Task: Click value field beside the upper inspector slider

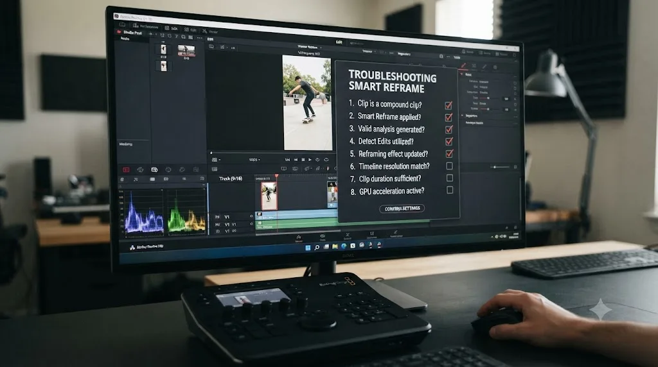Action: [x=506, y=98]
